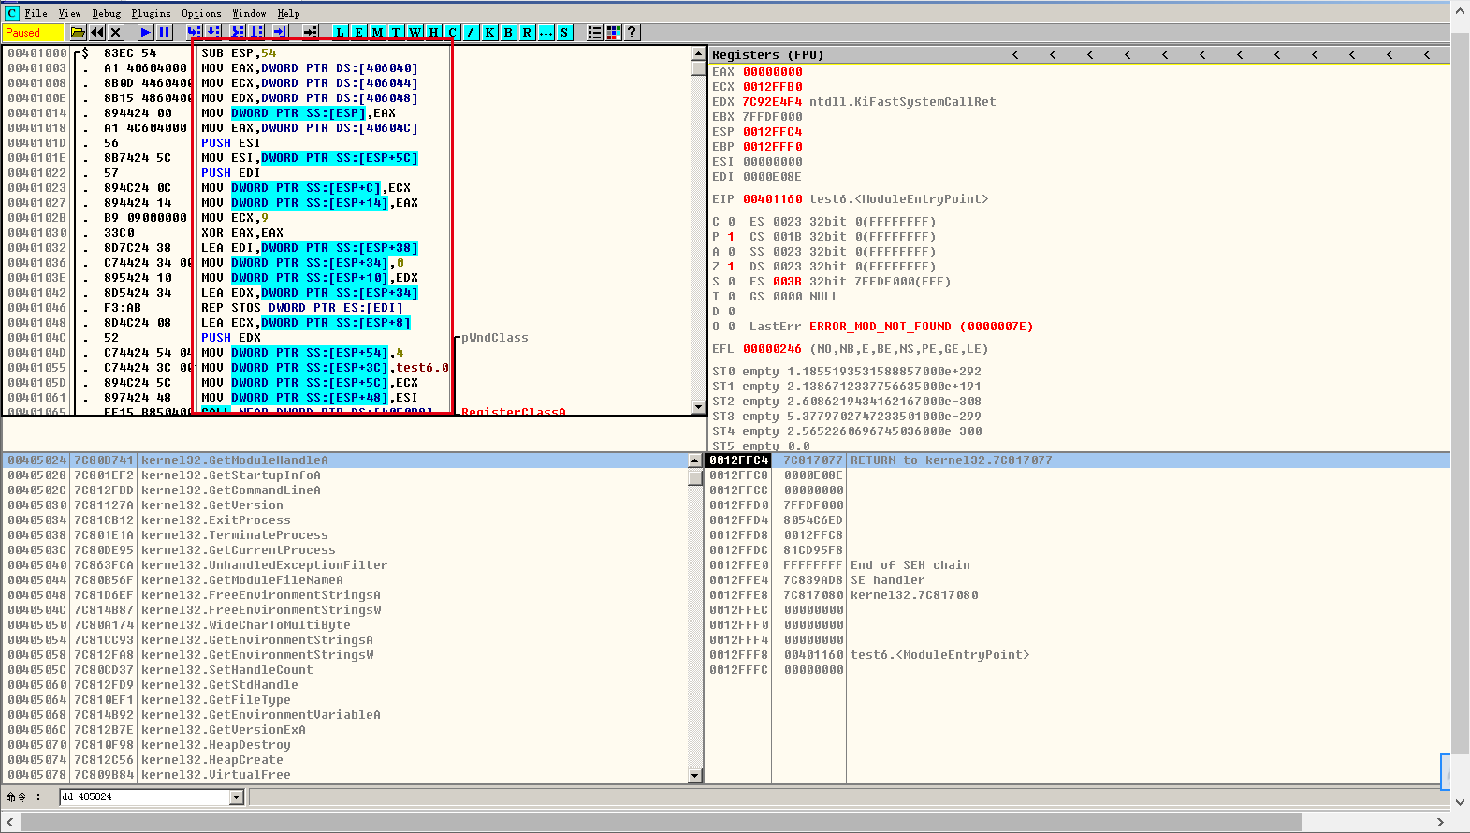The height and width of the screenshot is (833, 1470).
Task: Click outer window scroll up arrow
Action: click(1460, 11)
